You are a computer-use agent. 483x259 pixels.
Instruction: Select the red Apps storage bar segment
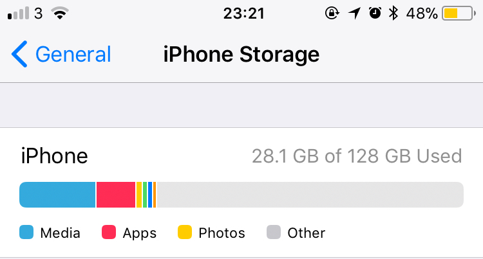[116, 195]
